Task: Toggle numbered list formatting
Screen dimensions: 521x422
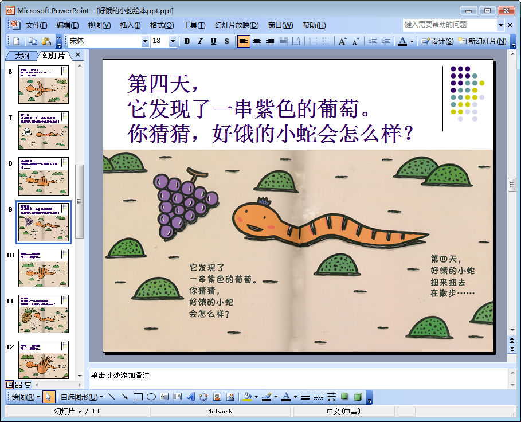Action: coord(313,41)
